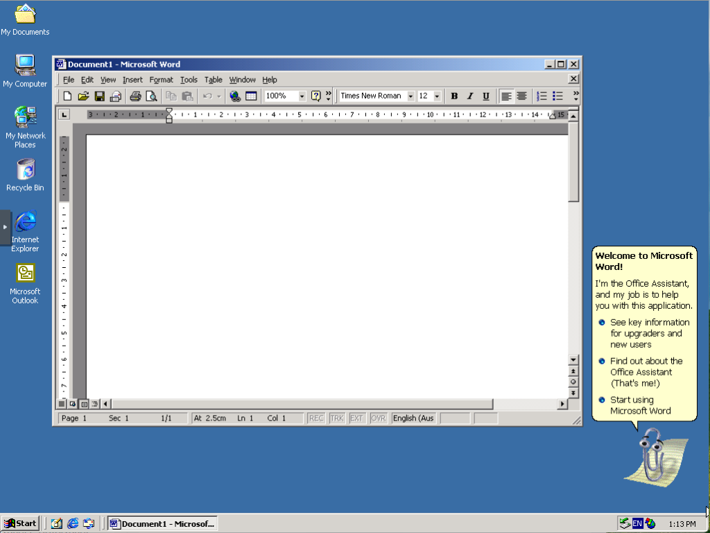Open Tables and Borders toolbar icon
Image resolution: width=710 pixels, height=533 pixels.
[251, 96]
